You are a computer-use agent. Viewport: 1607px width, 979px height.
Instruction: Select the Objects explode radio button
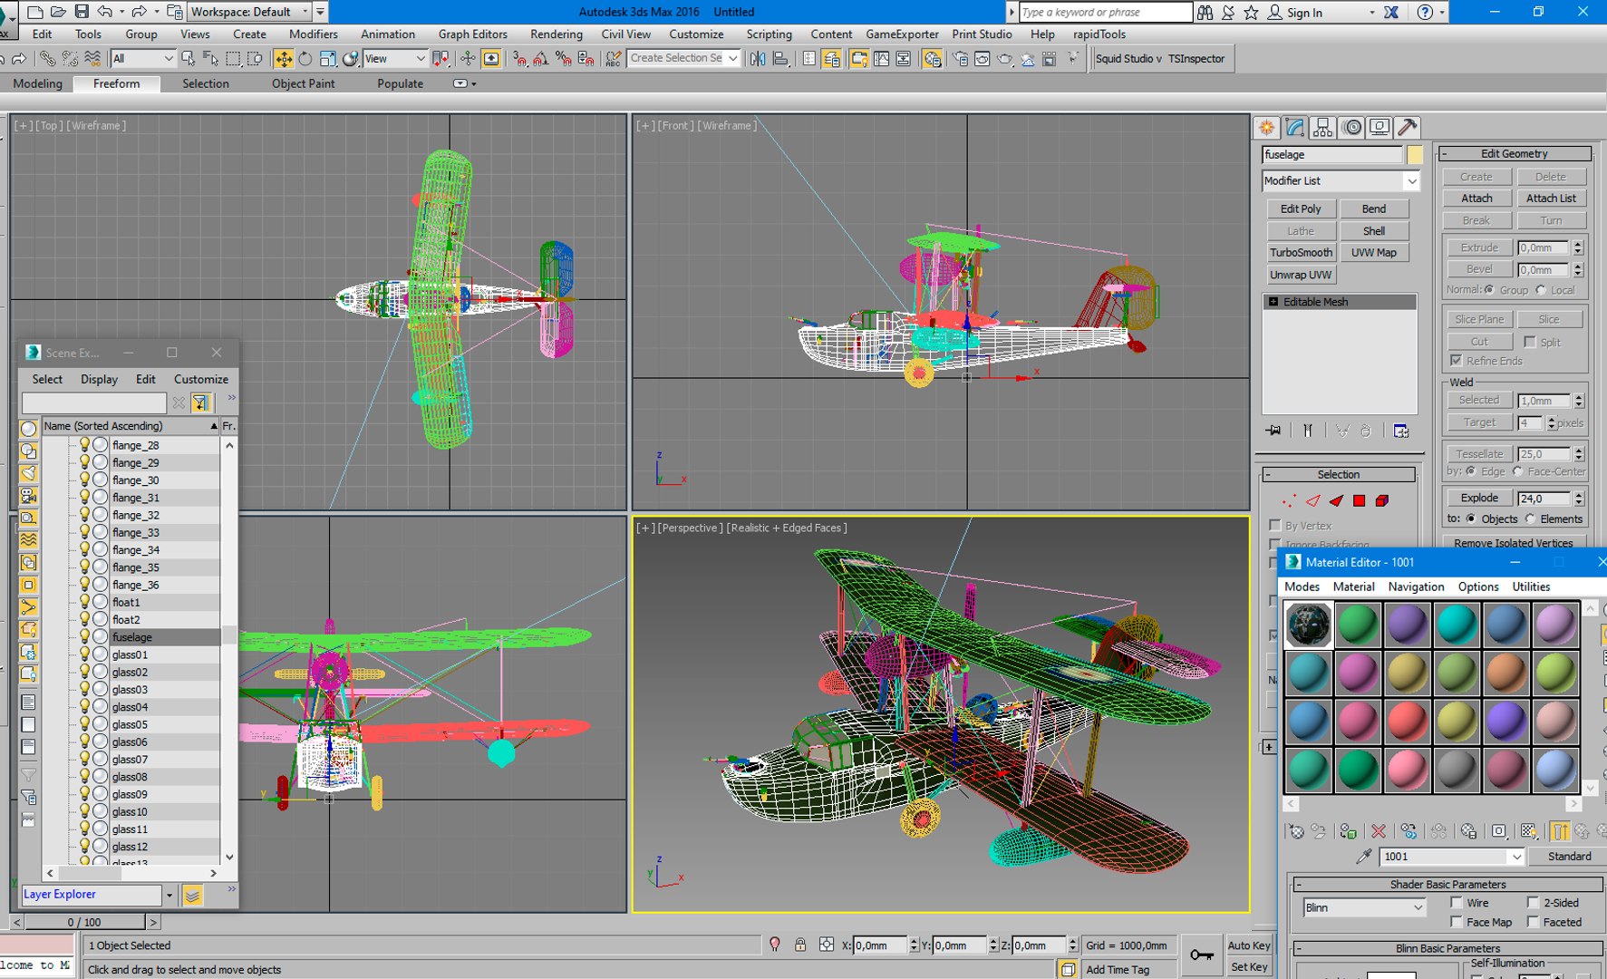1470,519
